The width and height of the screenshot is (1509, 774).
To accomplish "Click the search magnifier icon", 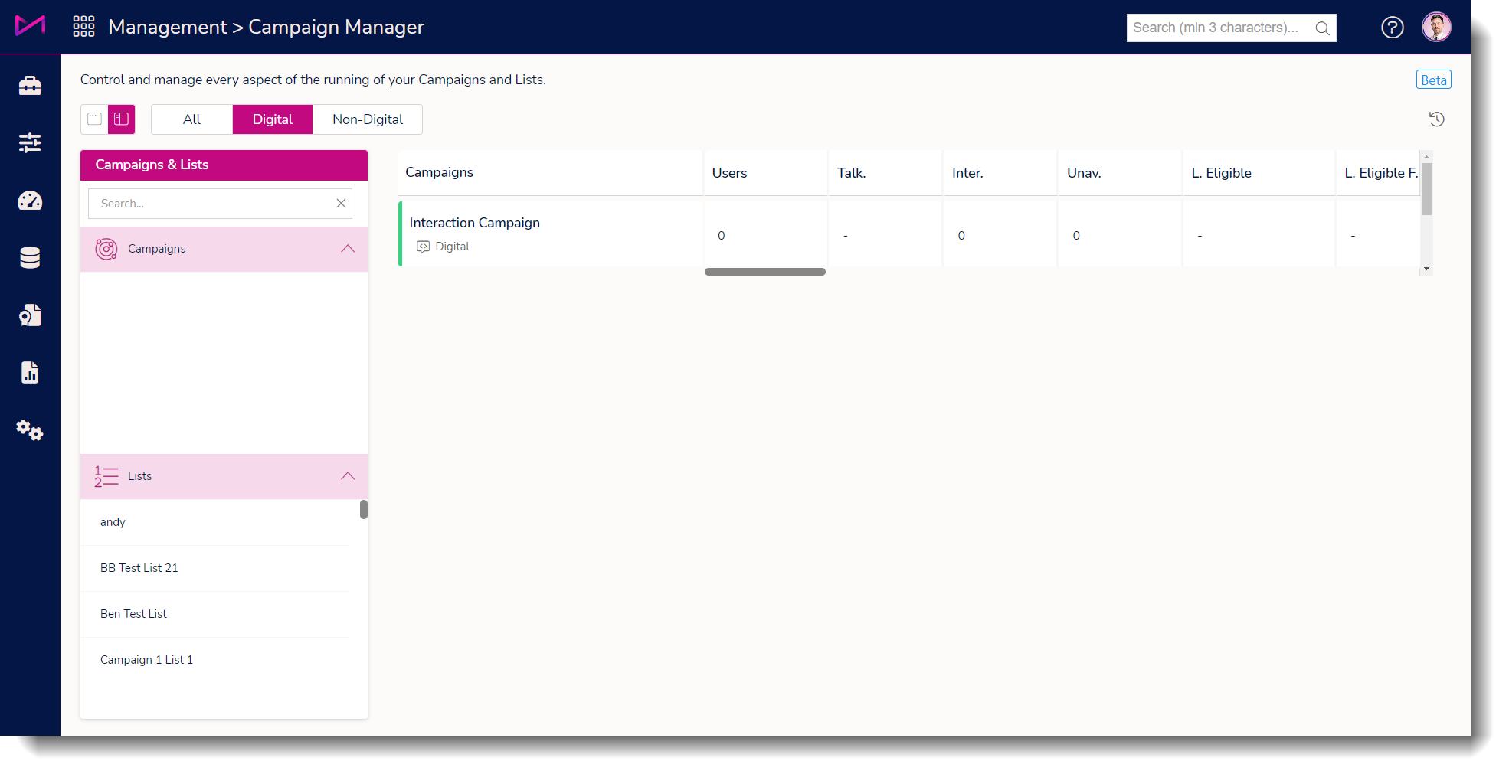I will pyautogui.click(x=1322, y=28).
